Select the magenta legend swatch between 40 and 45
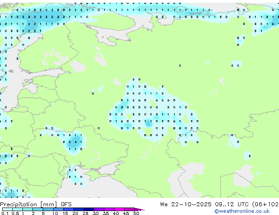Viewport: 279px width, 215px height. pos(119,209)
